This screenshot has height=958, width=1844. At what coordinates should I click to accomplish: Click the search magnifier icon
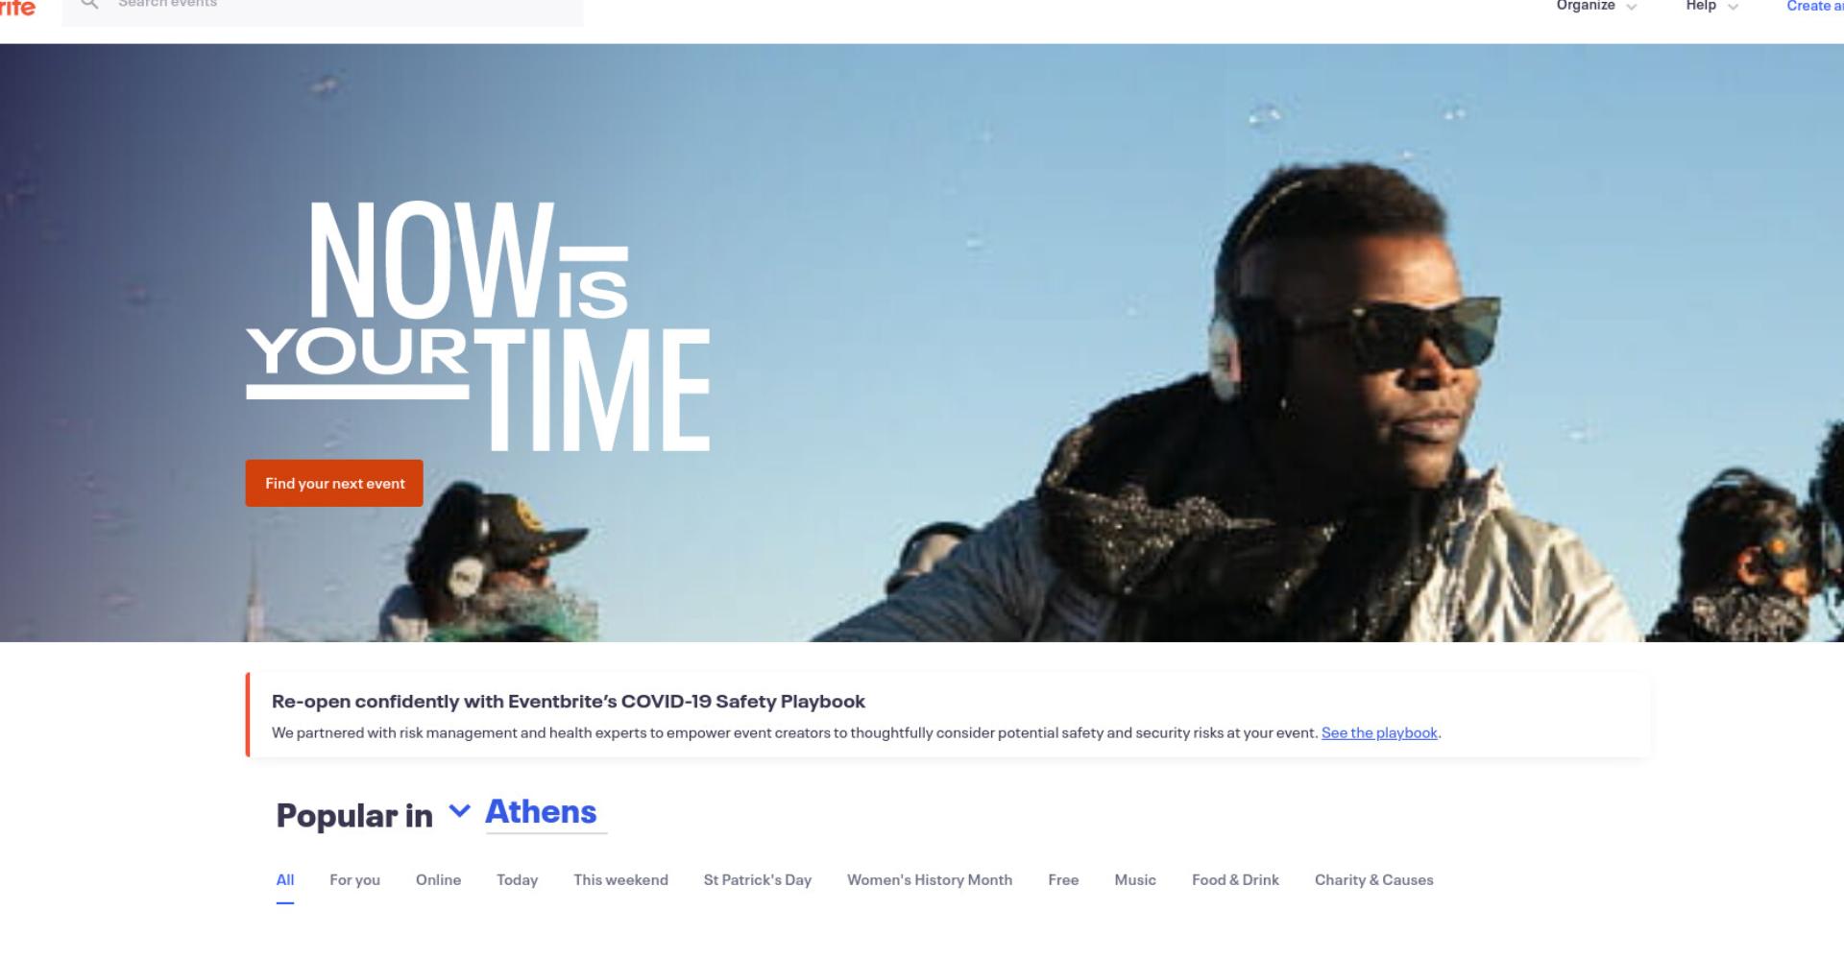pyautogui.click(x=89, y=4)
